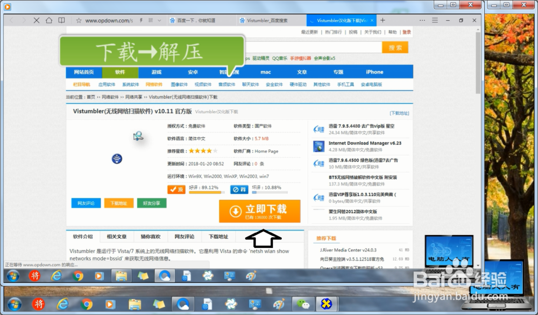Switch to the 软件介绍 tab

pos(83,237)
